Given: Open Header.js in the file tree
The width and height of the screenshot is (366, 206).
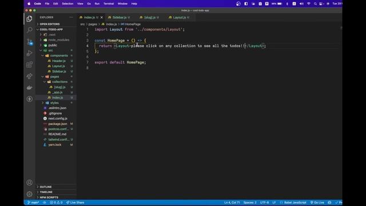Looking at the screenshot, I should point(56,61).
